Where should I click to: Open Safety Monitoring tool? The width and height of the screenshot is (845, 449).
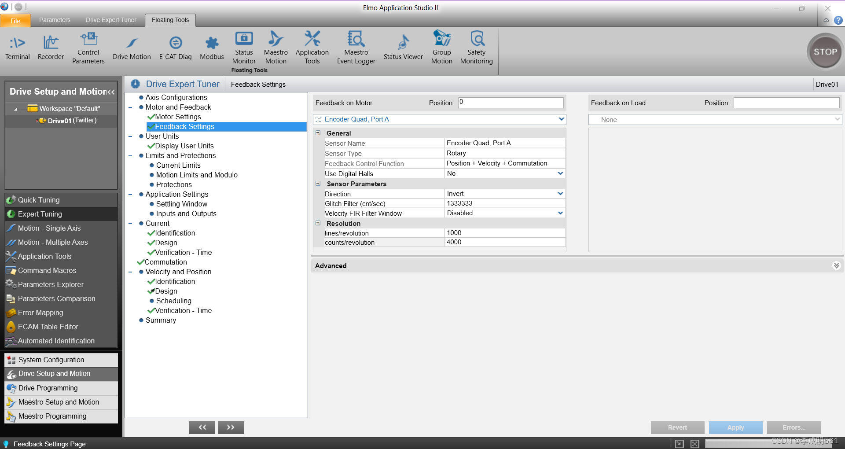(x=477, y=48)
